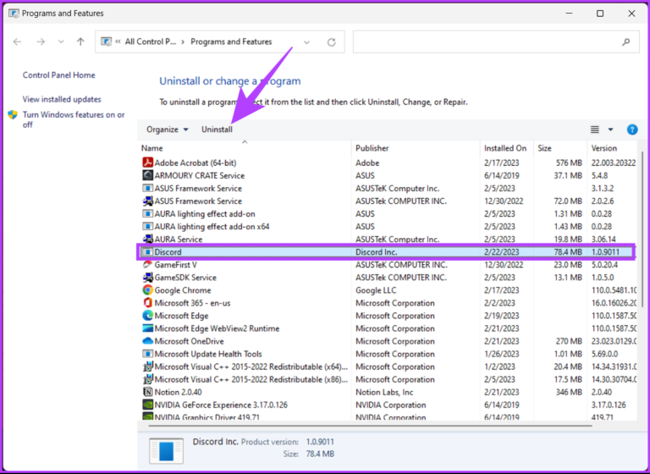
Task: Click the horizontal scrollbar under program list
Action: (370, 425)
